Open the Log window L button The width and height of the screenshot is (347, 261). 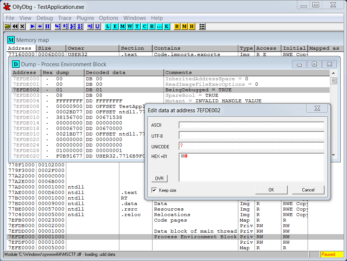coord(108,27)
